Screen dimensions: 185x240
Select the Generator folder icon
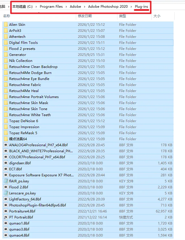(x=6, y=55)
